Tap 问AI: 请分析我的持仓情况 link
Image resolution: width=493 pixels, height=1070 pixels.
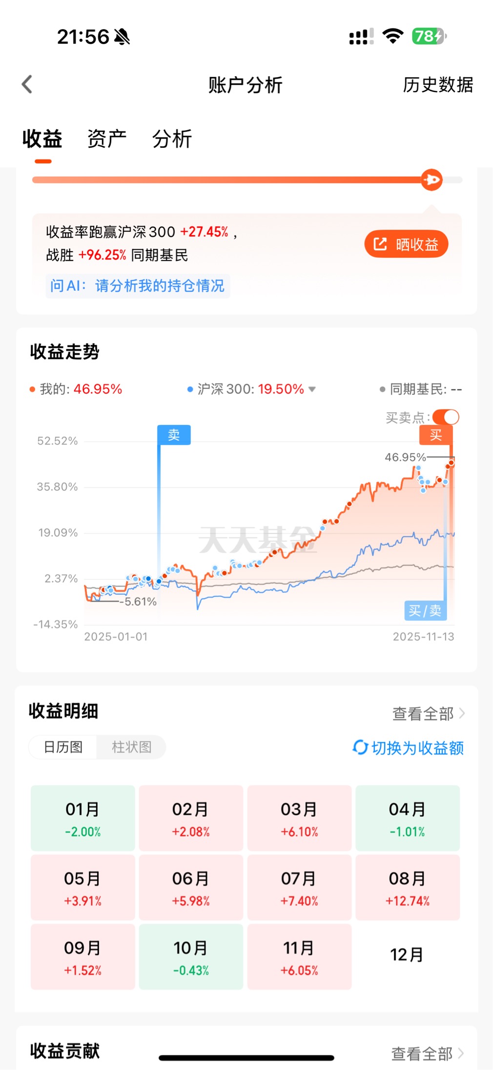click(x=137, y=285)
